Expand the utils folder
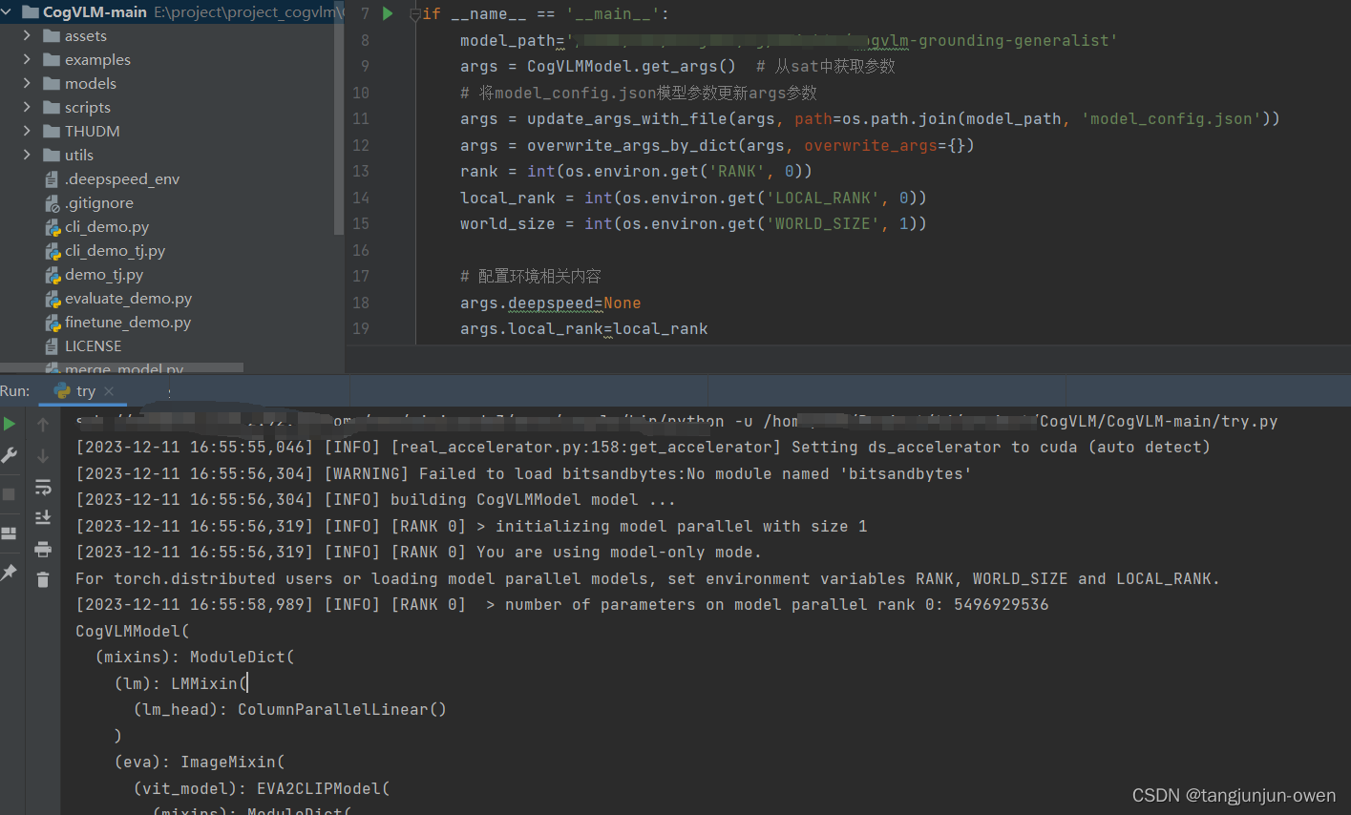Viewport: 1351px width, 815px height. 27,156
